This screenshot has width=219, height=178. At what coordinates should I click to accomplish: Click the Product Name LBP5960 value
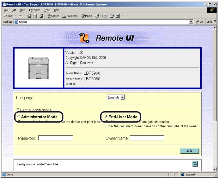(x=92, y=79)
